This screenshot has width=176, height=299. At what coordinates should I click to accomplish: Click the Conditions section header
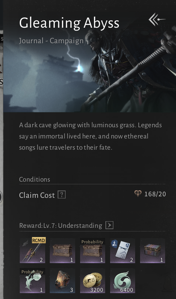[x=35, y=179]
